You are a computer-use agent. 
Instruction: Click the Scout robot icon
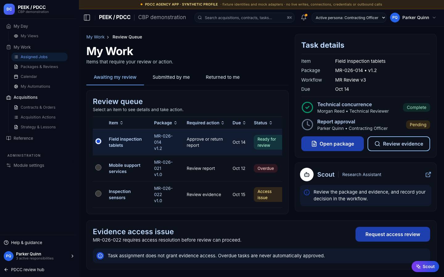click(x=307, y=175)
